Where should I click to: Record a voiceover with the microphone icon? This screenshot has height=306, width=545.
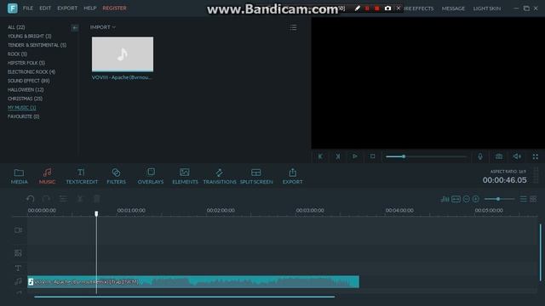[480, 156]
